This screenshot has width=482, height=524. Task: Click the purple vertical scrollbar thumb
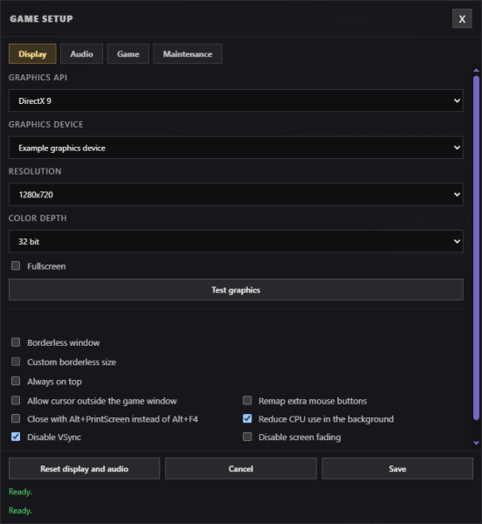476,248
